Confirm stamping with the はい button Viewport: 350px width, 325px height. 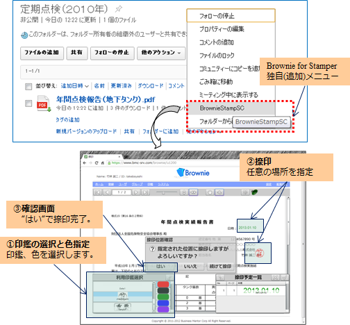coord(160,267)
